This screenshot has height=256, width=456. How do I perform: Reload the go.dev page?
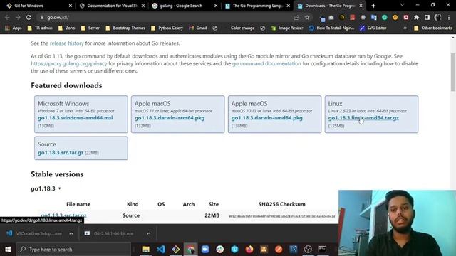click(28, 17)
